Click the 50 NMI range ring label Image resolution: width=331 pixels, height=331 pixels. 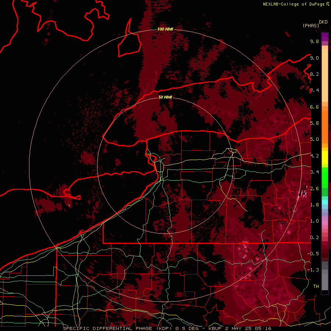[165, 97]
